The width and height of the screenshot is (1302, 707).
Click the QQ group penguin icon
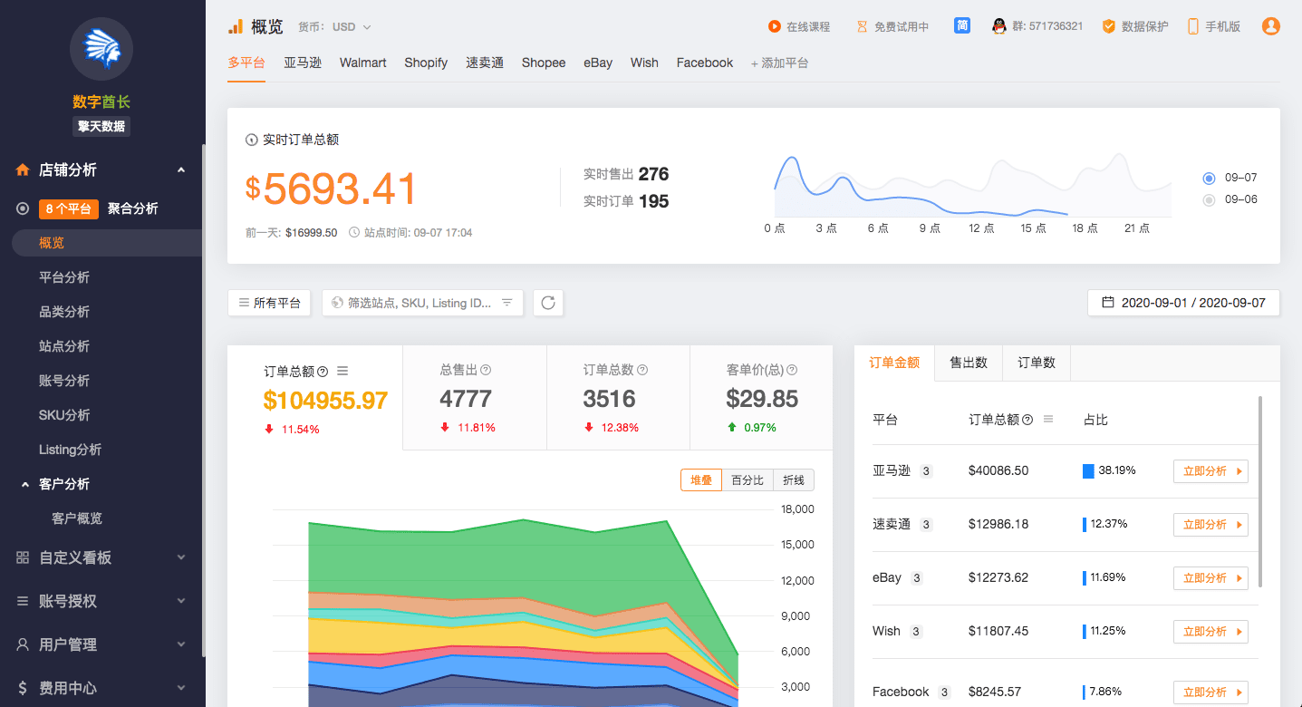tap(999, 26)
